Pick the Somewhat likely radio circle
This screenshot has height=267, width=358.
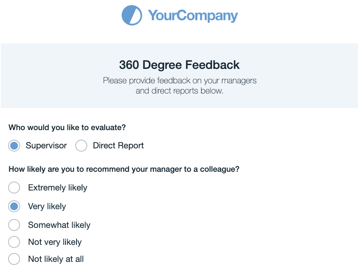pyautogui.click(x=14, y=225)
